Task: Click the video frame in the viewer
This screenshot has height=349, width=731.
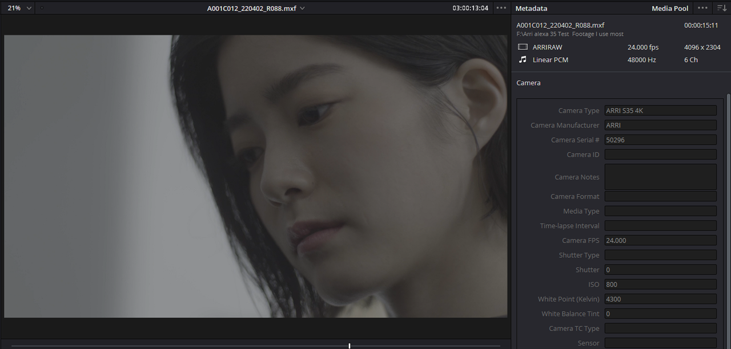Action: coord(255,176)
